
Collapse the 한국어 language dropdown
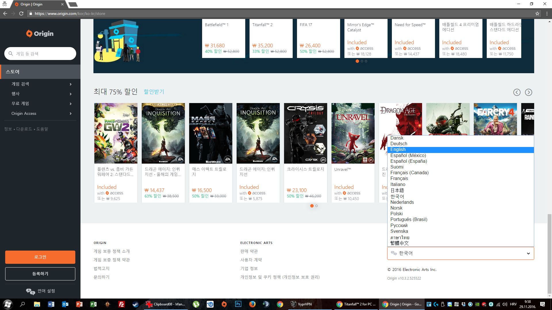click(461, 253)
